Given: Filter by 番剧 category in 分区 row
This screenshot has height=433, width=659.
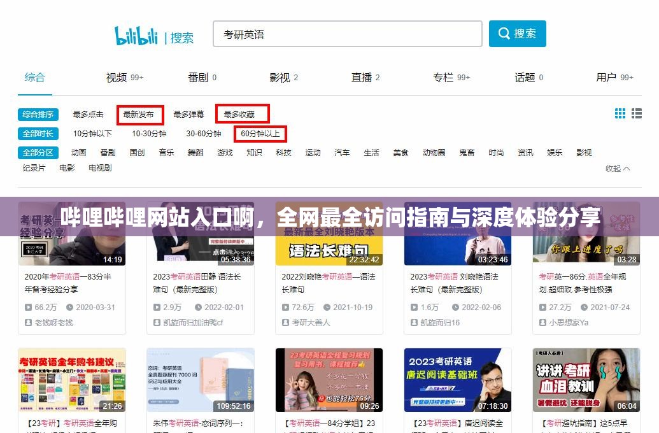Looking at the screenshot, I should click(x=108, y=153).
